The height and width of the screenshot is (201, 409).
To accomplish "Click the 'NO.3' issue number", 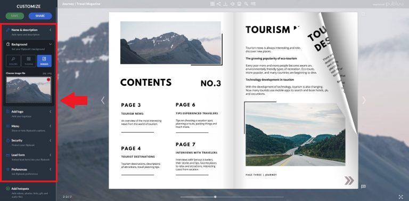I will click(x=211, y=84).
